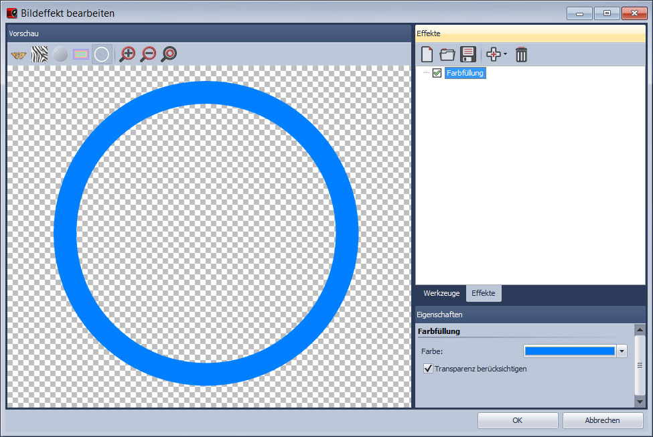Expand the Farbe color dropdown arrow
This screenshot has width=653, height=437.
tap(622, 351)
